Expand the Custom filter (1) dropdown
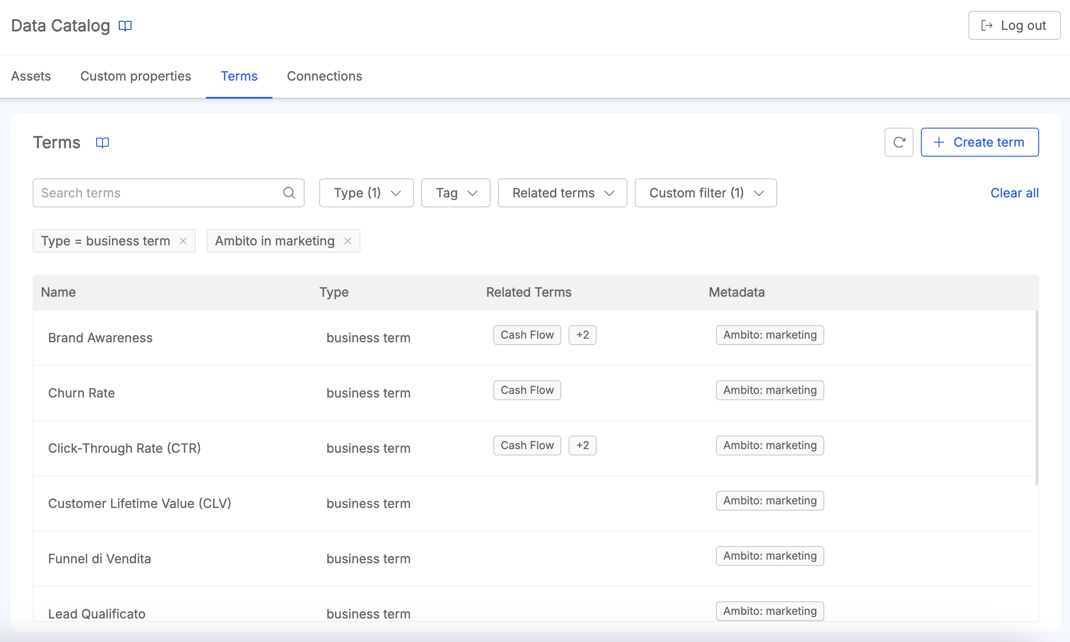This screenshot has width=1070, height=642. 705,193
